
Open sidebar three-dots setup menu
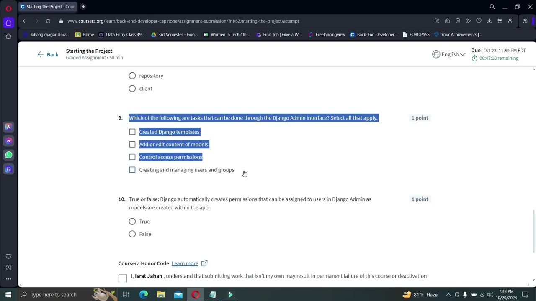(x=8, y=279)
